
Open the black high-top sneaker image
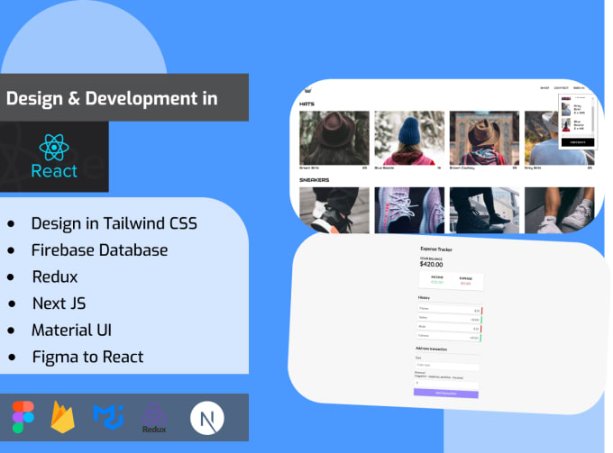click(x=484, y=210)
